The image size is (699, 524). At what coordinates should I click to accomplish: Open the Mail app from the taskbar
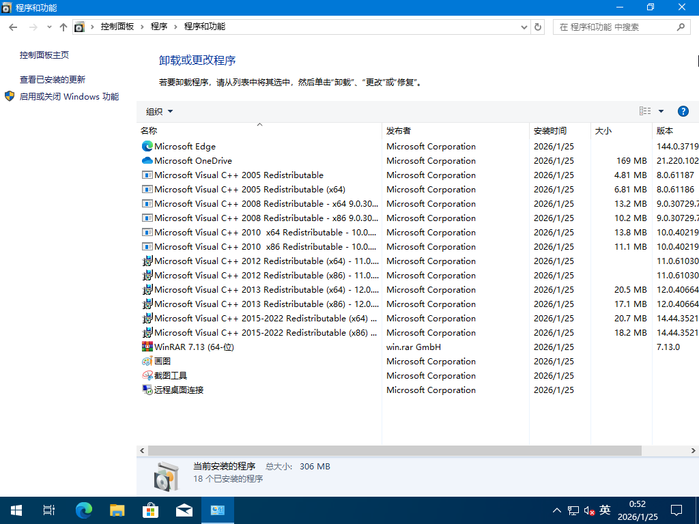pyautogui.click(x=184, y=510)
